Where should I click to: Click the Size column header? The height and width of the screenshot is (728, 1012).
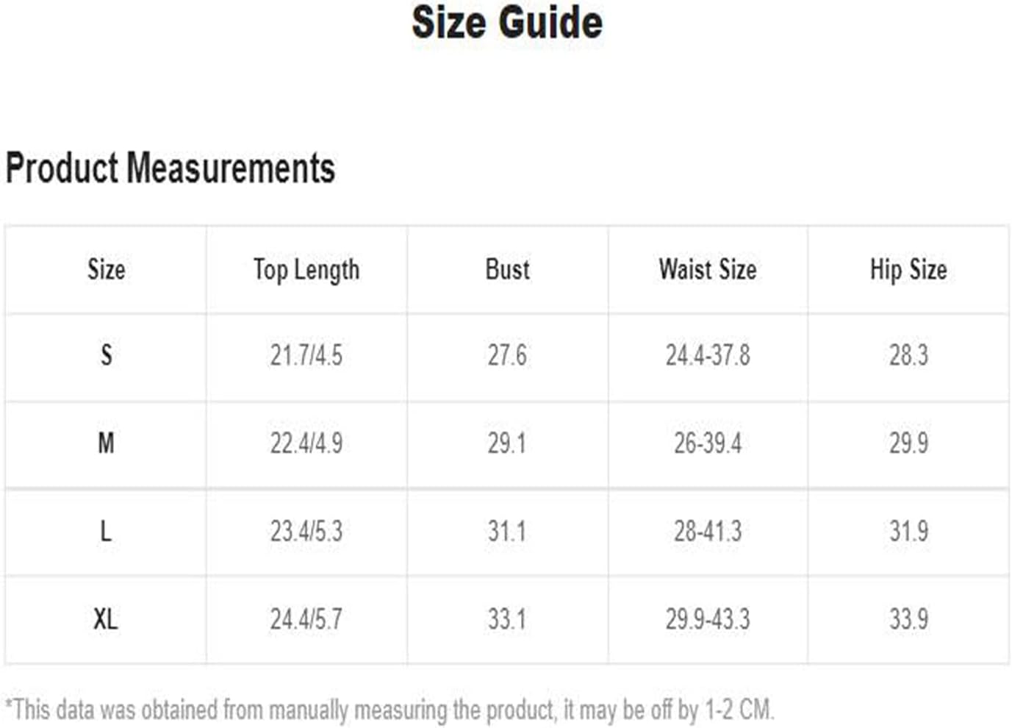click(x=106, y=269)
